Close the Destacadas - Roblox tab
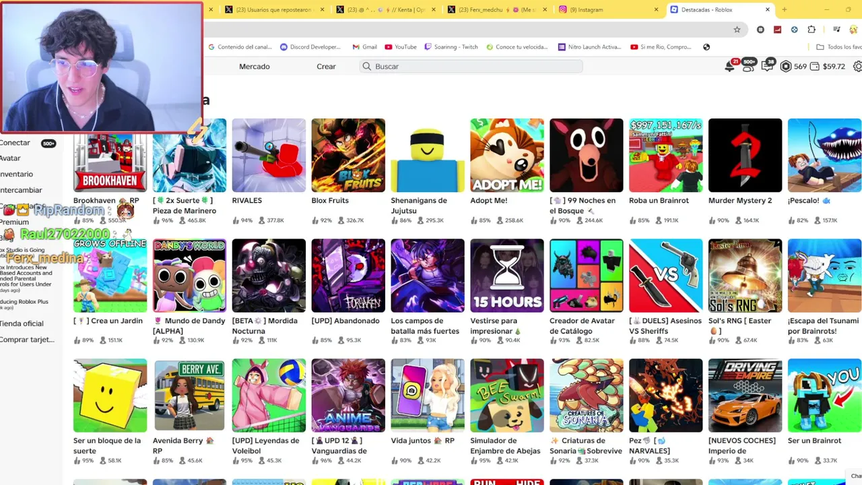The width and height of the screenshot is (862, 485). (x=768, y=9)
